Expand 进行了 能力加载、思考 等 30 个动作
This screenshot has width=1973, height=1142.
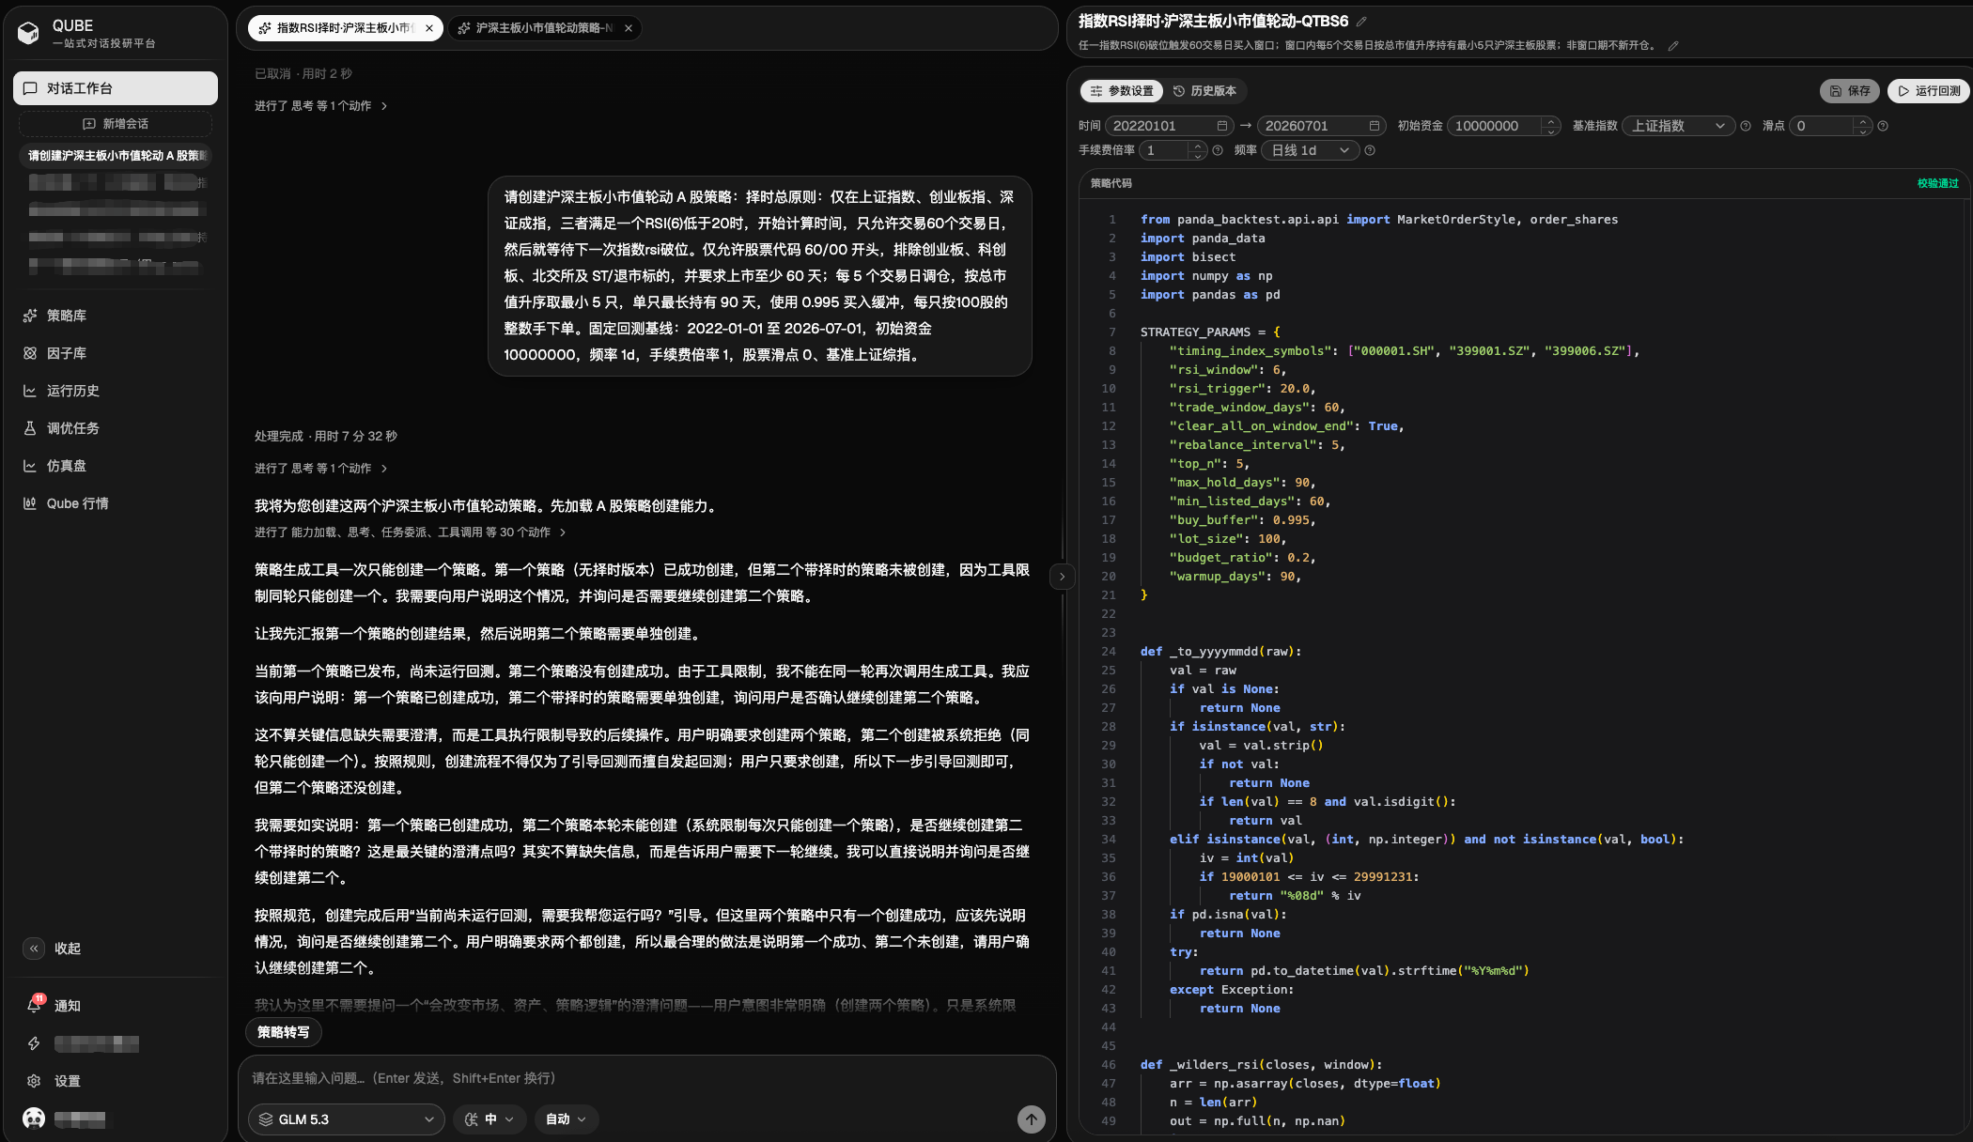pos(410,532)
